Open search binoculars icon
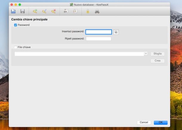This screenshot has height=130, width=182. 97,12
